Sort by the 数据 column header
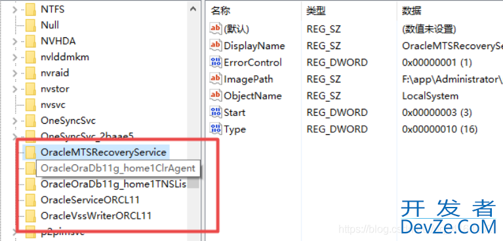 412,11
